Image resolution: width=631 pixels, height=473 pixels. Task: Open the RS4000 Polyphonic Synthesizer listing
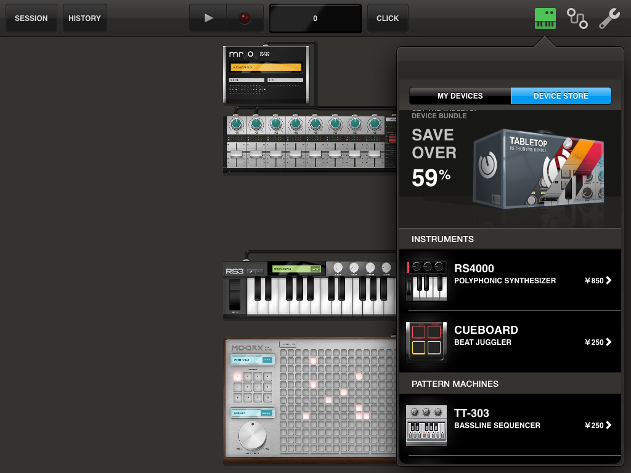510,280
